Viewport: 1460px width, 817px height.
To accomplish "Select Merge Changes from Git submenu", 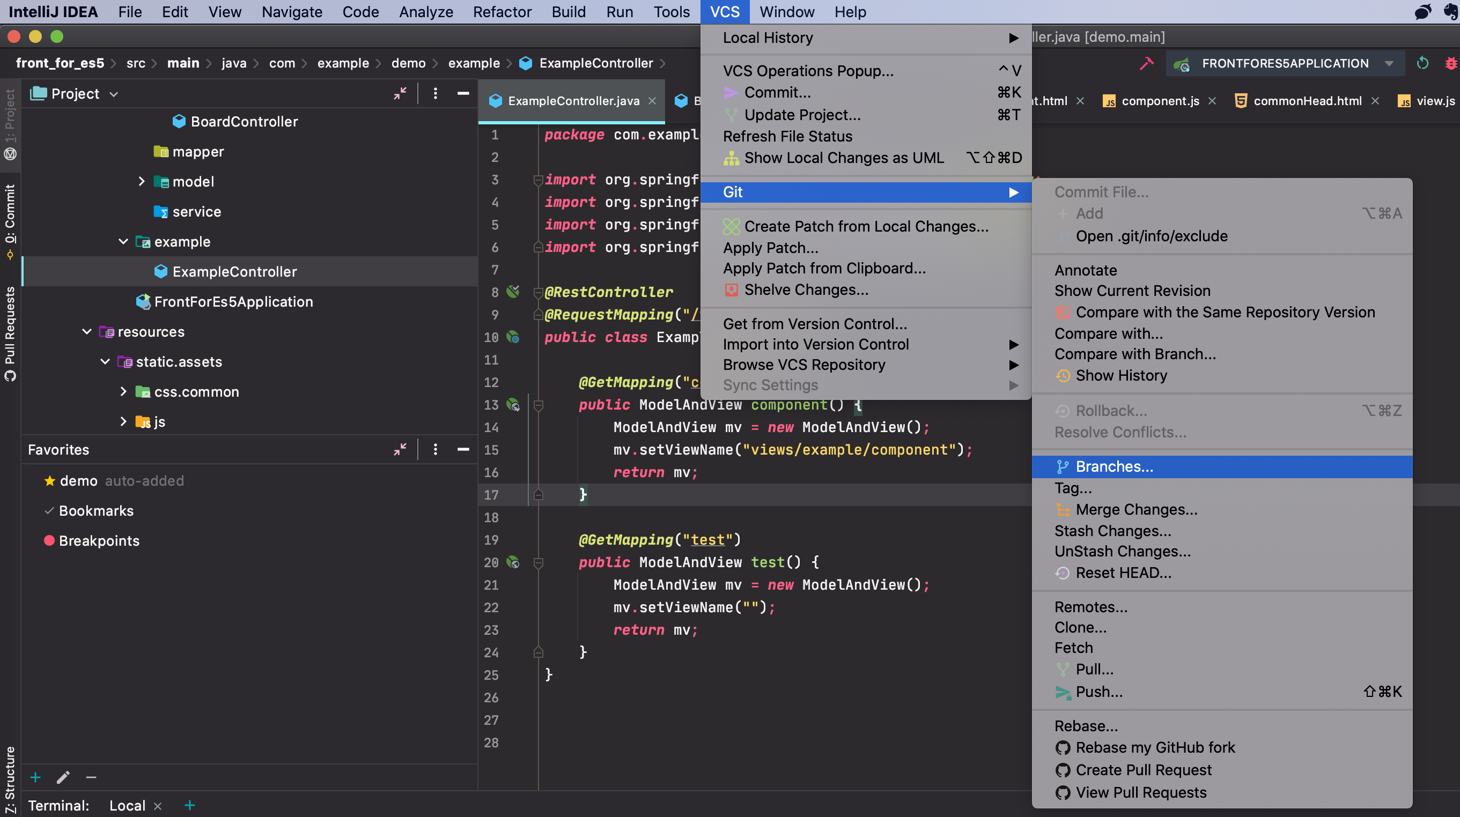I will [x=1136, y=509].
